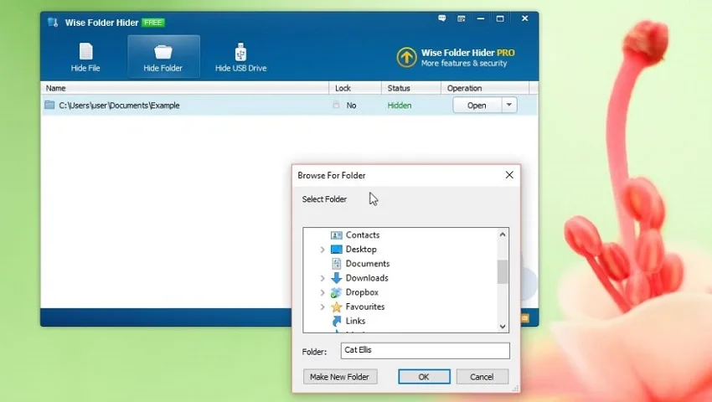Click the Hidden status text
The width and height of the screenshot is (712, 402).
point(400,106)
